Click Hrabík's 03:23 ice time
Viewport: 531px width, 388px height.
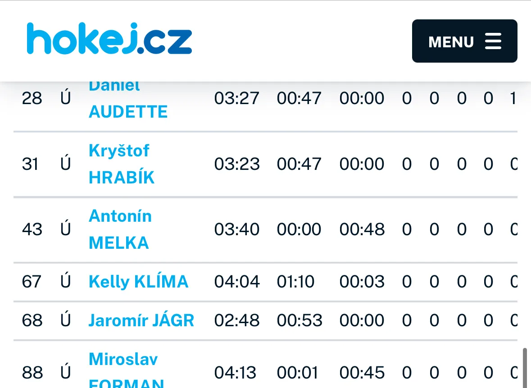(237, 164)
